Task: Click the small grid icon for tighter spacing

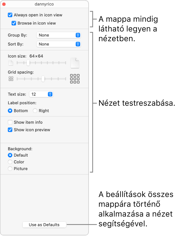Action: coord(11,79)
